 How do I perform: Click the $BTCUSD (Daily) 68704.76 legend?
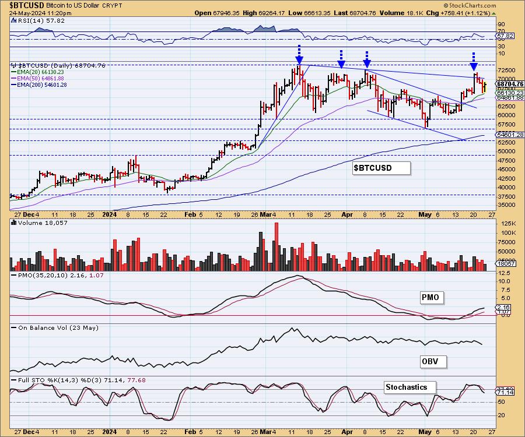[62, 65]
